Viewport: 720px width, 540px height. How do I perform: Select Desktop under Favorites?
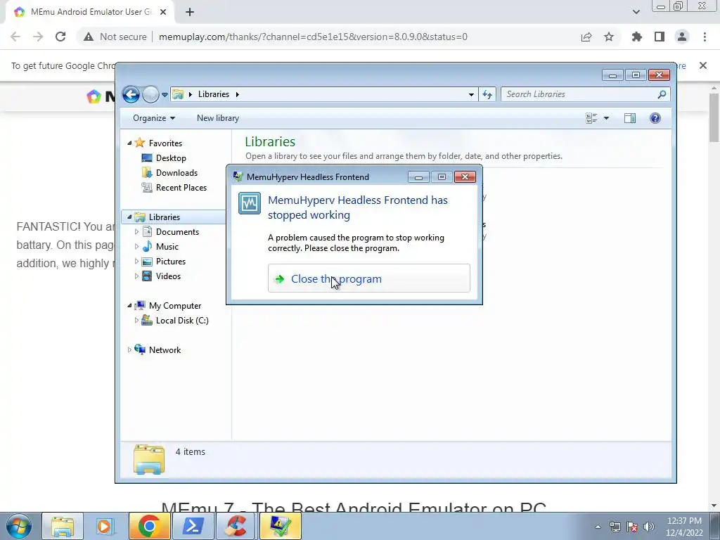point(171,158)
